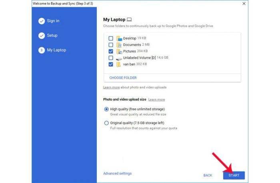Click the Desktop folder name
The height and width of the screenshot is (183, 280).
(130, 38)
